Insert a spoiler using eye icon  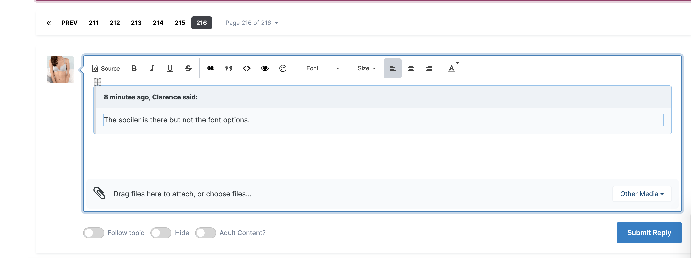pyautogui.click(x=265, y=69)
